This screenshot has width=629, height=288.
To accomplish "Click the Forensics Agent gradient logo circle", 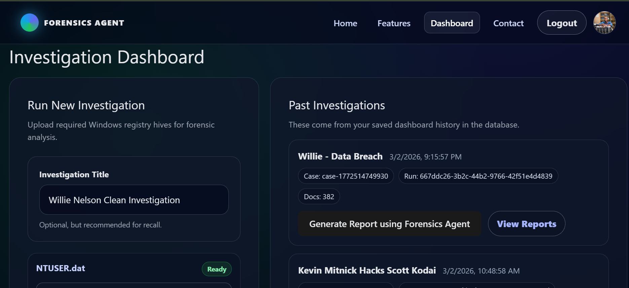I will 30,23.
